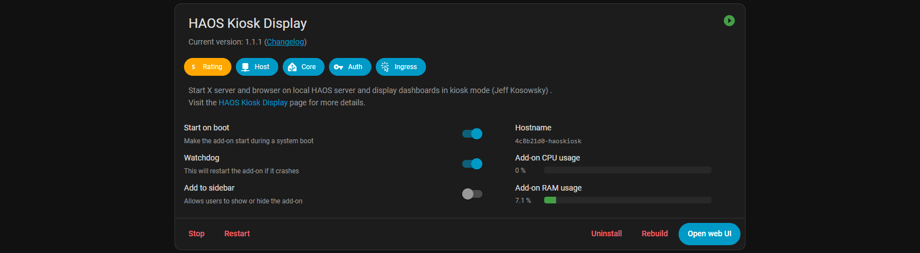
Task: Select the hostname 4c8b21d0-haoskiosk text
Action: (x=548, y=141)
